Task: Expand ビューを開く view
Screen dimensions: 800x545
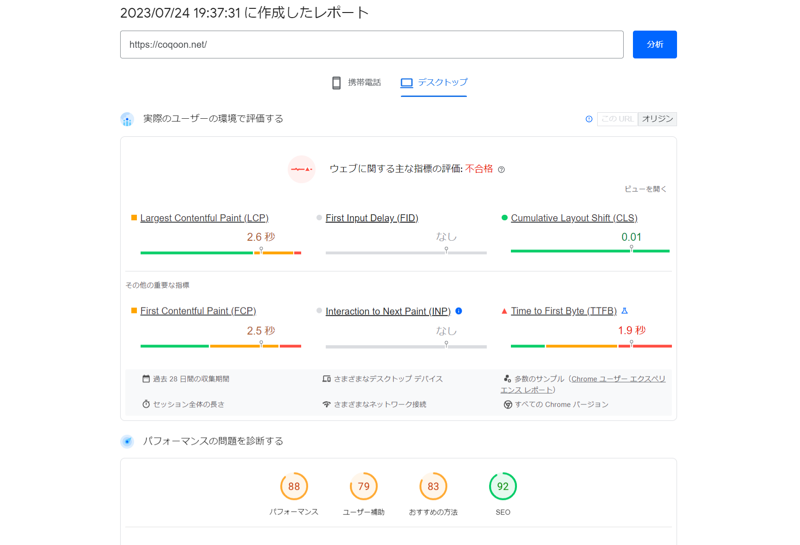Action: point(645,189)
